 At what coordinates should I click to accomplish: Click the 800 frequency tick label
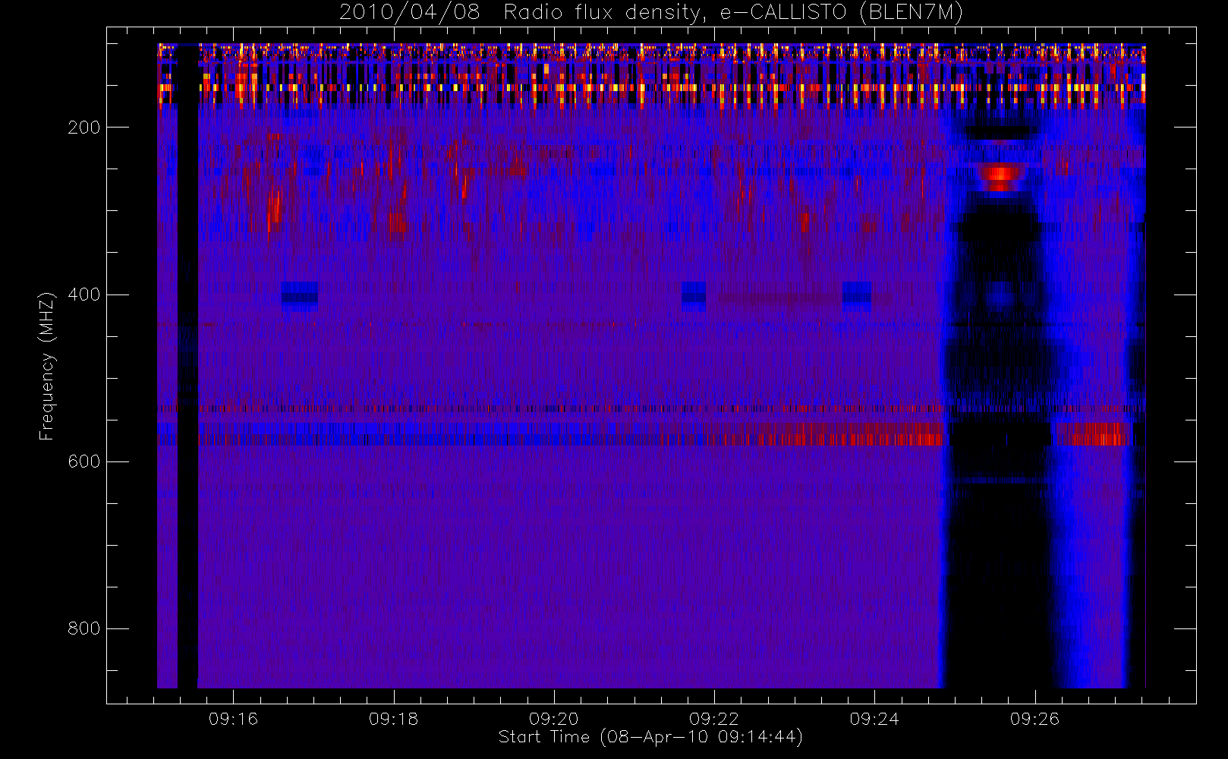[x=83, y=628]
